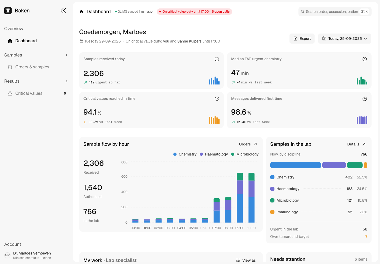
Task: Click the blue Chemistry segment of discipline bar
Action: point(296,165)
